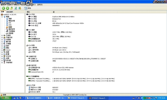
Task: Click the 裝置 devices icon in tree
Action: pos(4,52)
